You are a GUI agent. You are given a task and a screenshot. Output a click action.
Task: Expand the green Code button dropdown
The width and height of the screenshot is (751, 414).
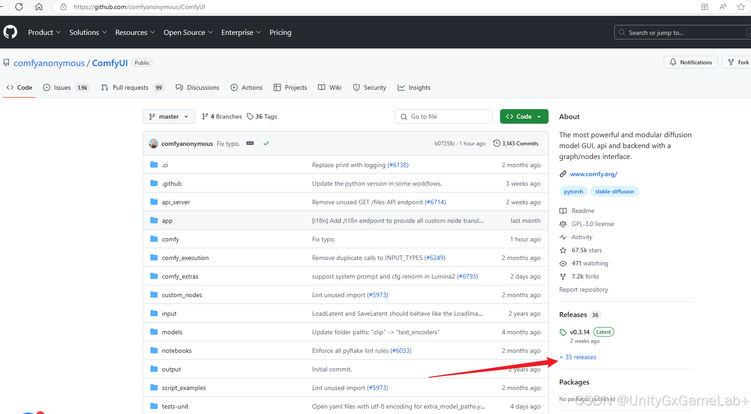coord(524,116)
